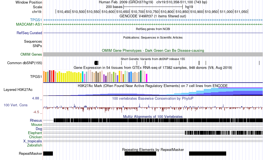Screen dimensions: 263x160
Task: Open 'Multiz Alignments of 100 Vertebrates' title
Action: (153, 116)
